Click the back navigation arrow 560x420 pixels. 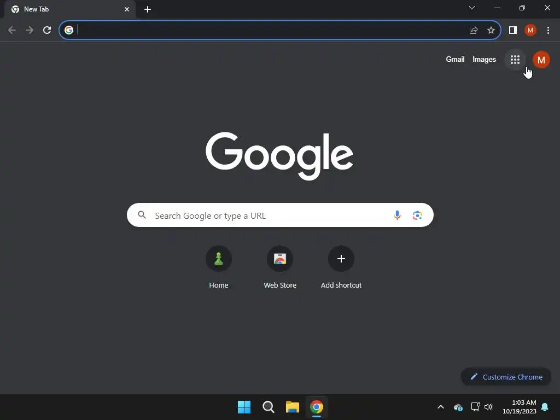pyautogui.click(x=12, y=31)
